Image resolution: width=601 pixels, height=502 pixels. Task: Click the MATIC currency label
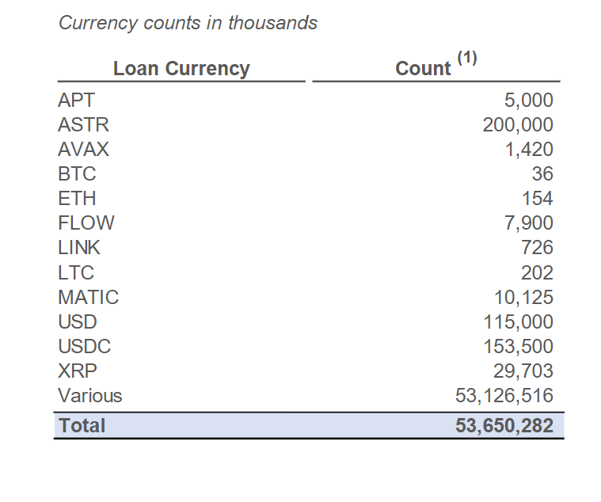[88, 298]
